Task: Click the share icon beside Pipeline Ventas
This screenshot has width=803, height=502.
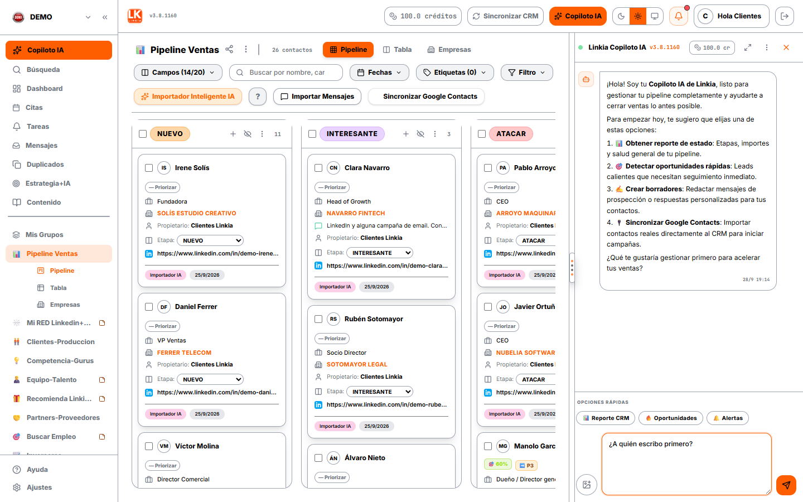Action: click(229, 49)
